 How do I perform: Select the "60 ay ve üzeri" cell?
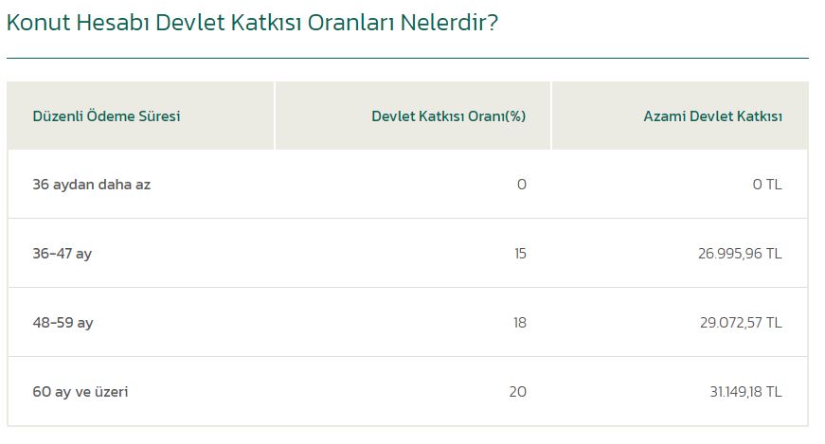pos(81,392)
